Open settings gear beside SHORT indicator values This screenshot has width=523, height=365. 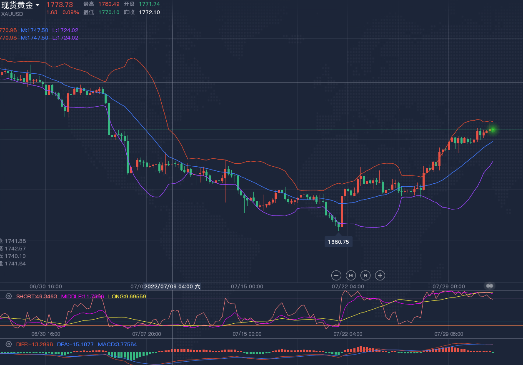[x=8, y=296]
